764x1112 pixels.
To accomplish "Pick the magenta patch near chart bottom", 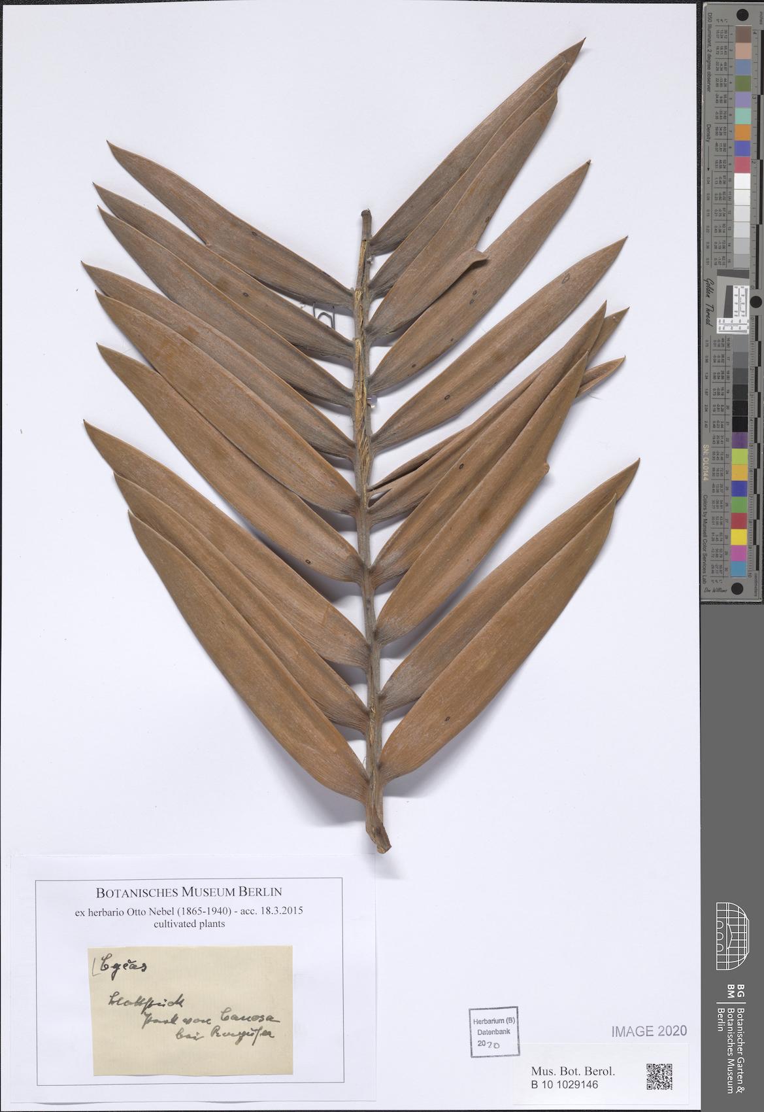I will point(744,553).
